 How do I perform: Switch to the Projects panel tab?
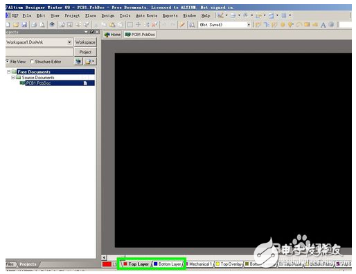point(28,264)
